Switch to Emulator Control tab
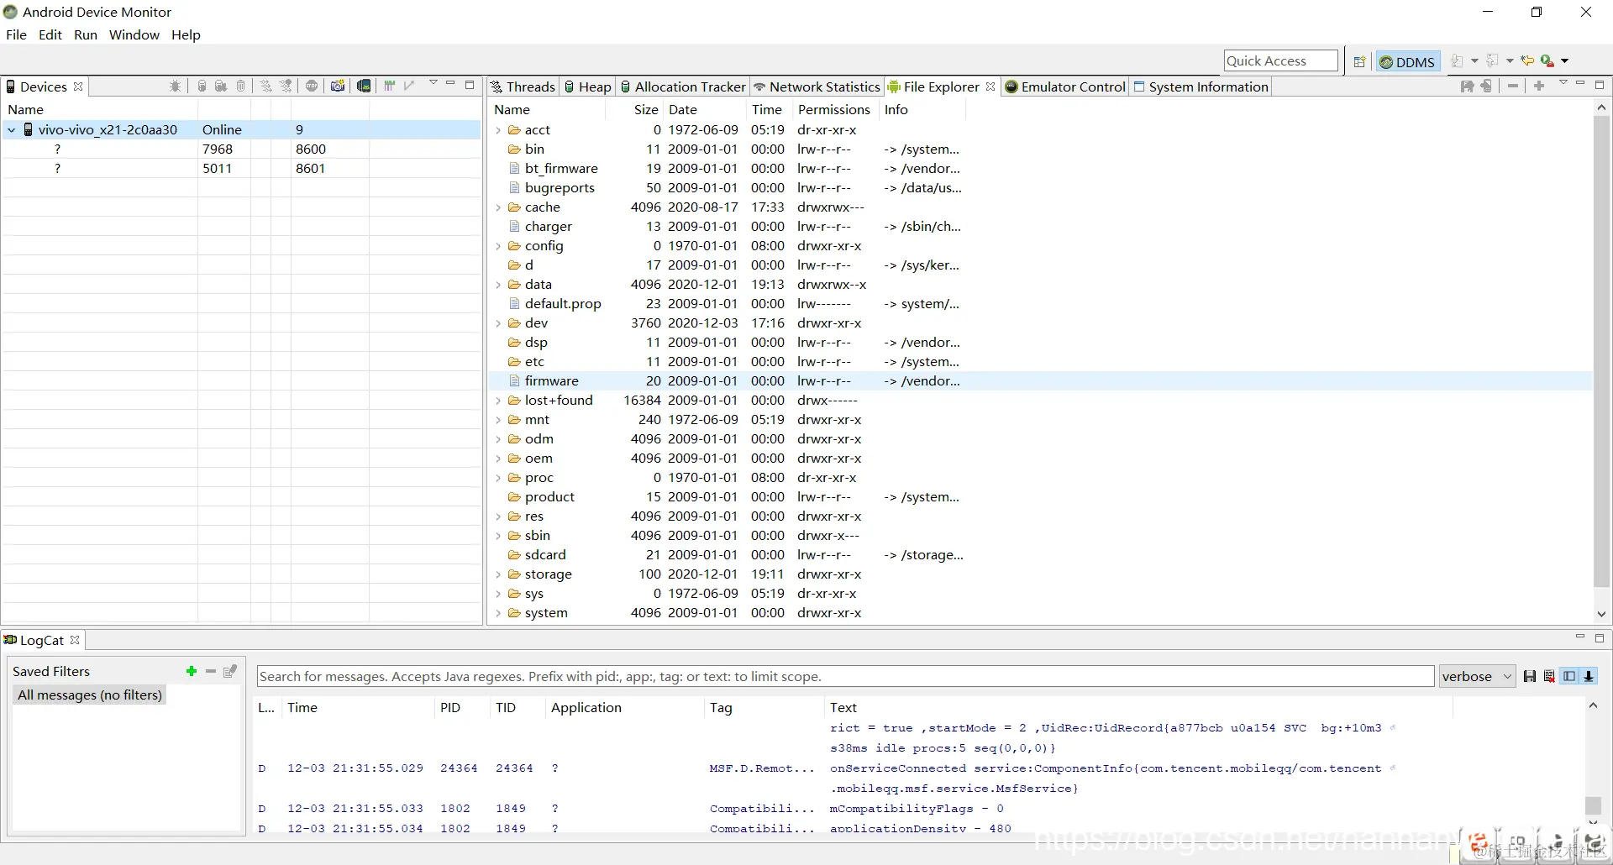 click(1065, 86)
